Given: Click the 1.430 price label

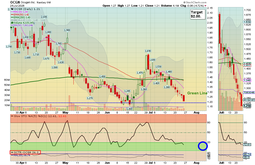Looking at the screenshot, I should tap(102, 77).
